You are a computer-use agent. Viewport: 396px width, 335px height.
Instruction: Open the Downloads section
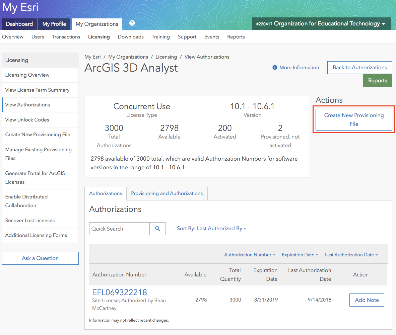[131, 37]
